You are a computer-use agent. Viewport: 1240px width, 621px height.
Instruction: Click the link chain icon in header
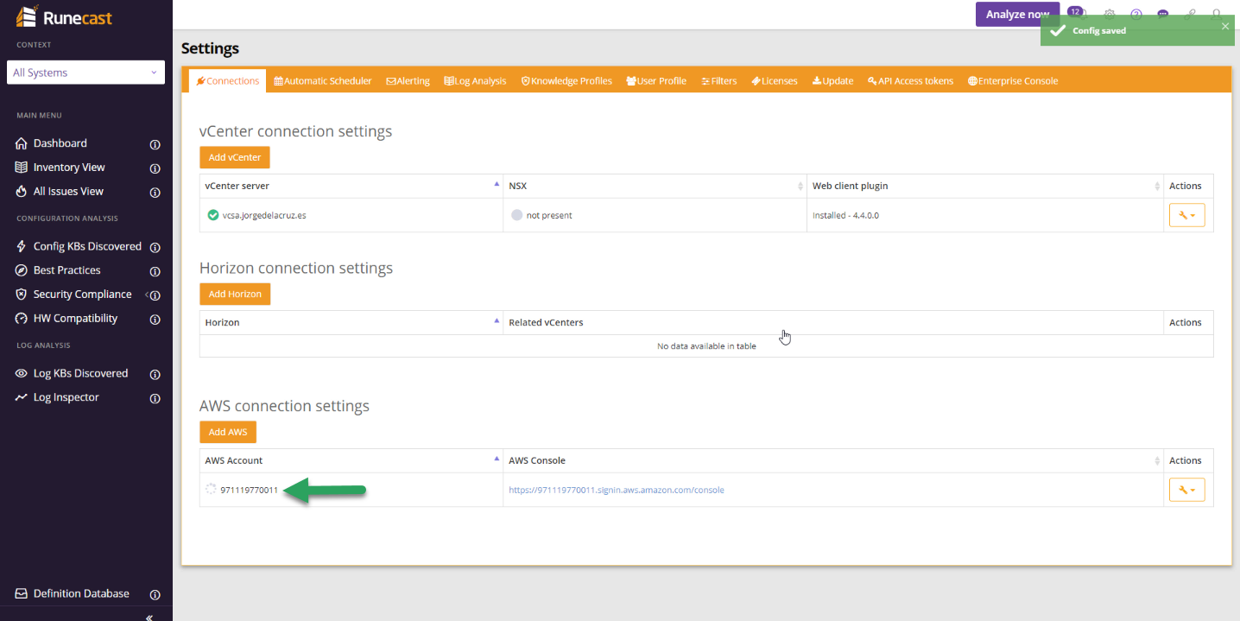[x=1190, y=14]
